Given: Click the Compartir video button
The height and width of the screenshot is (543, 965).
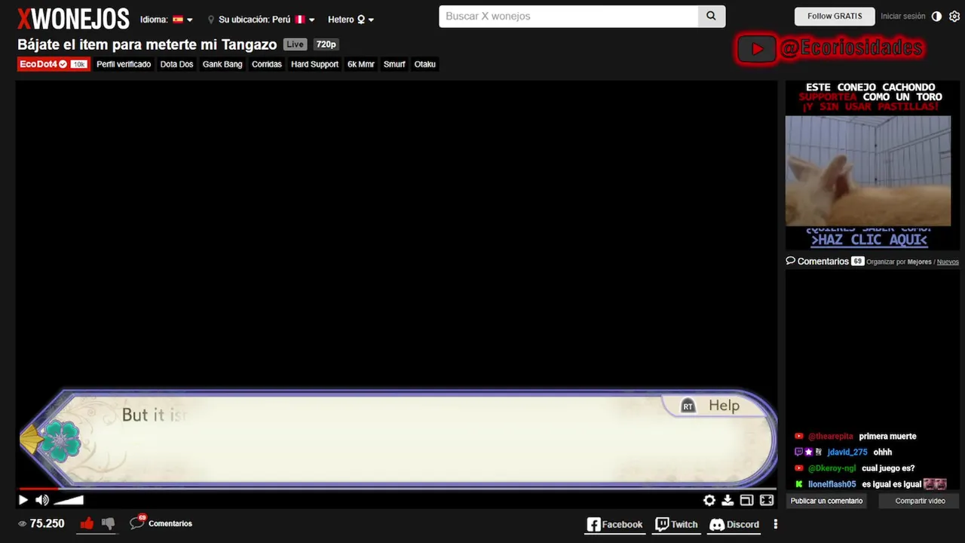Looking at the screenshot, I should [x=920, y=501].
